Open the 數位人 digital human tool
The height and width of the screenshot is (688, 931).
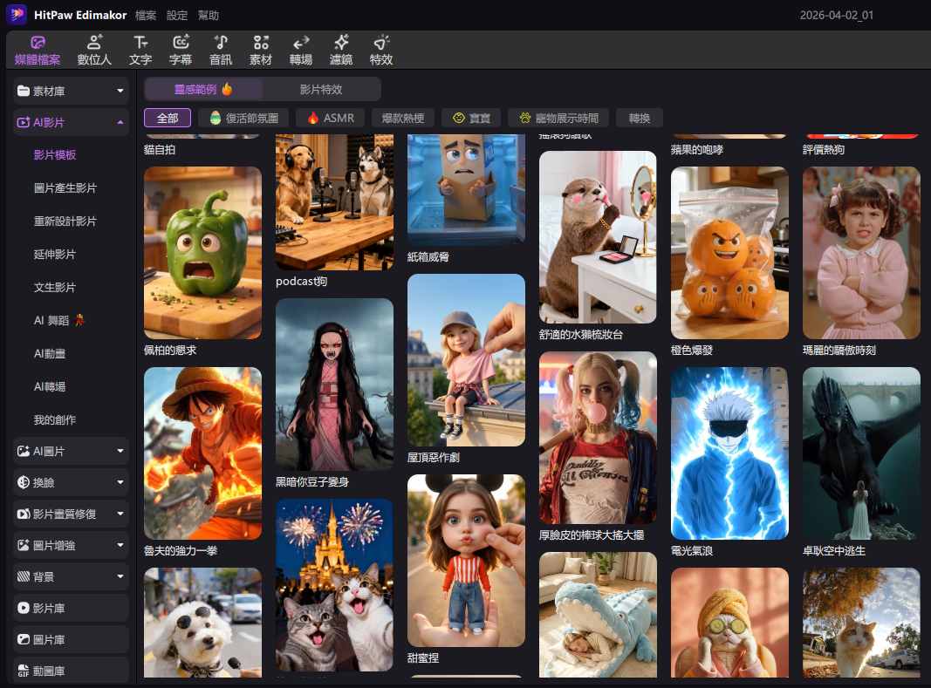coord(94,50)
